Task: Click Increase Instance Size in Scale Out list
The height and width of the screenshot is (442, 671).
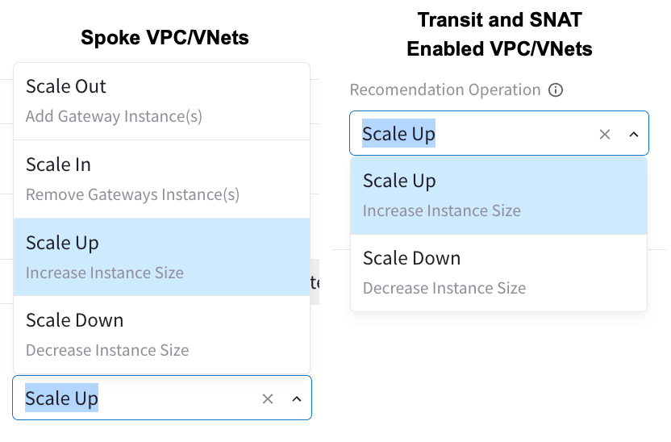Action: [x=105, y=273]
